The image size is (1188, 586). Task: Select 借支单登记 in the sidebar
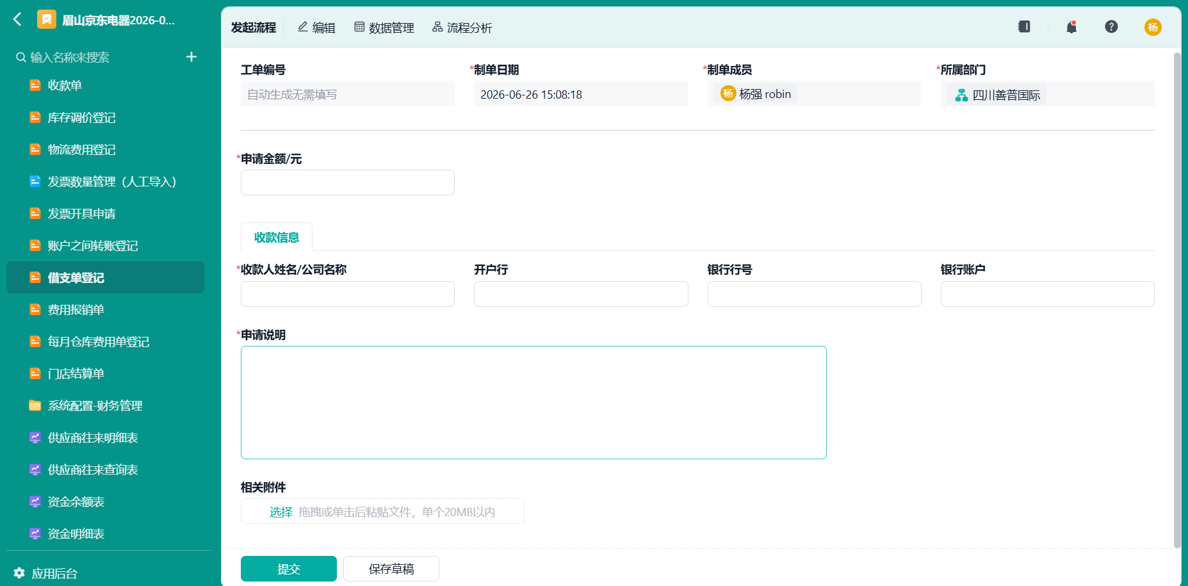click(x=105, y=277)
